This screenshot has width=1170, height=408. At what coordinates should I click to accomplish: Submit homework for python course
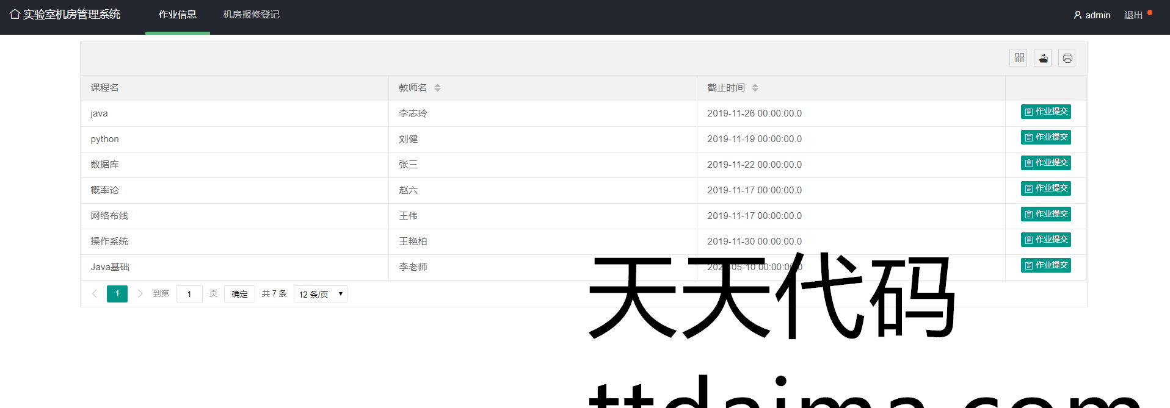point(1045,137)
